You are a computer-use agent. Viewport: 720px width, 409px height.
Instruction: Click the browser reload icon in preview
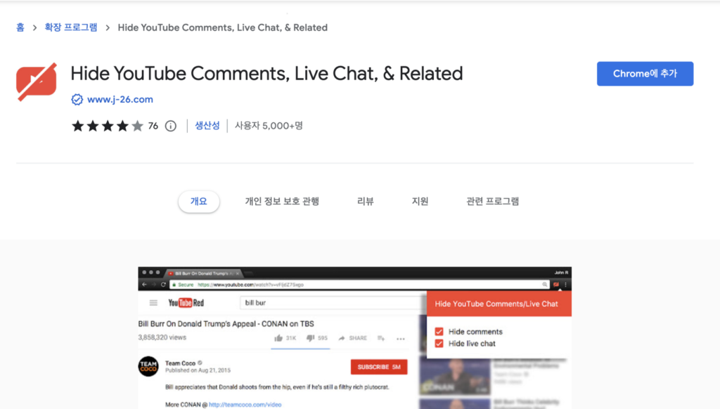click(x=163, y=285)
